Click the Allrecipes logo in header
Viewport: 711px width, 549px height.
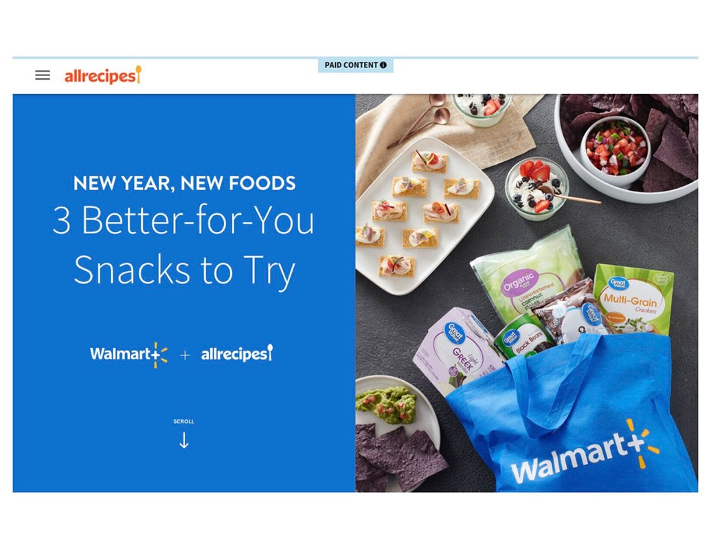point(103,75)
